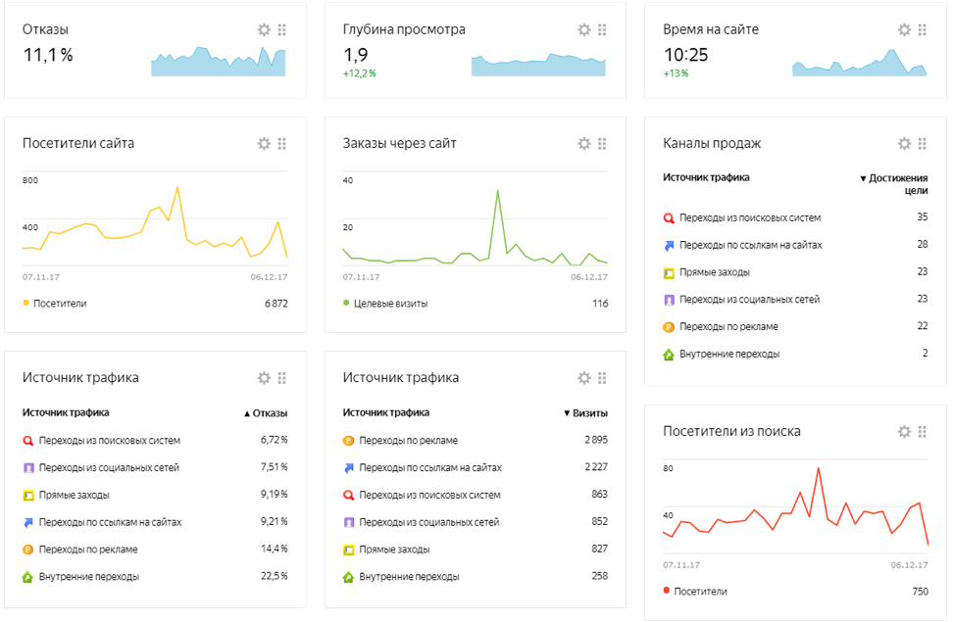Viewport: 953px width, 622px height.
Task: Open settings for Время на сайте widget
Action: pos(905,30)
